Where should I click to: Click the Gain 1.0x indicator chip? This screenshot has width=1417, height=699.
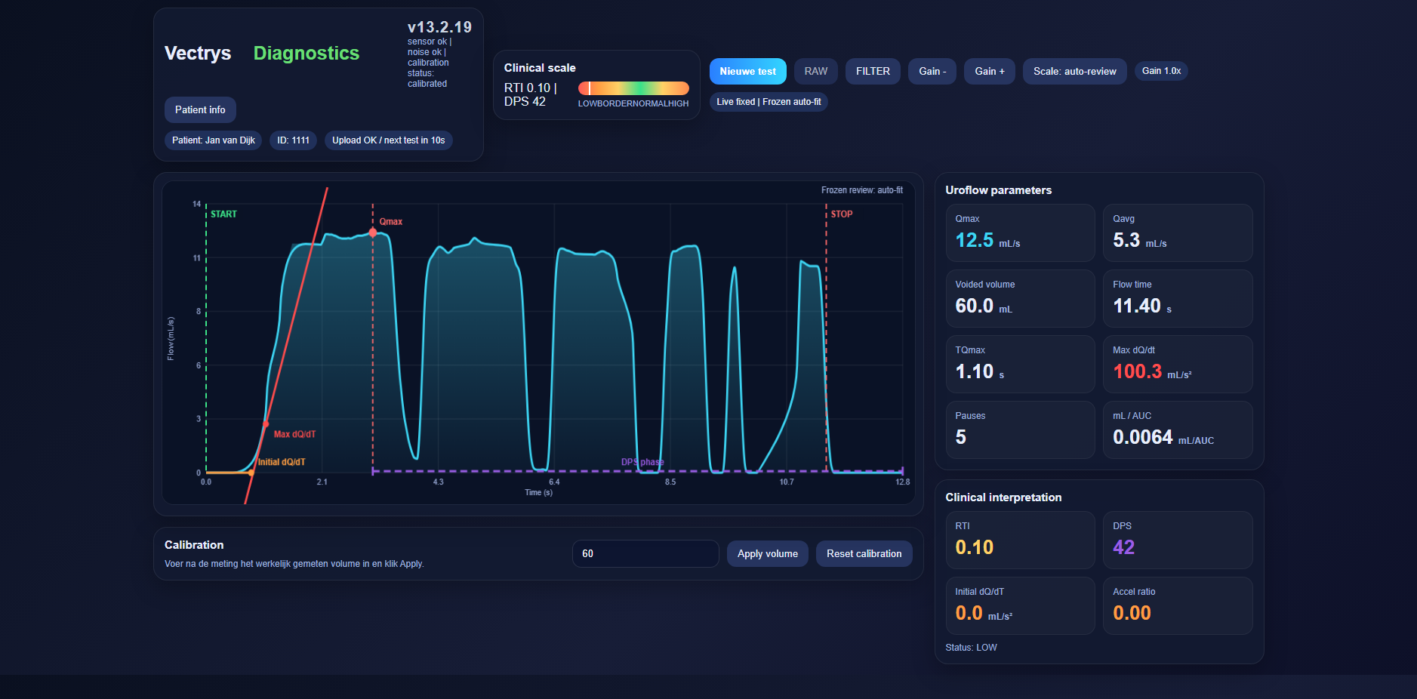tap(1161, 71)
